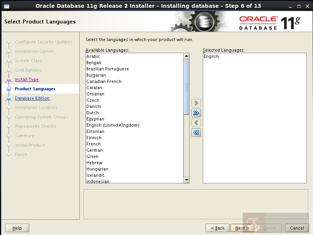Open the Database Edition step
Screen dimensions: 313x235
(32, 98)
